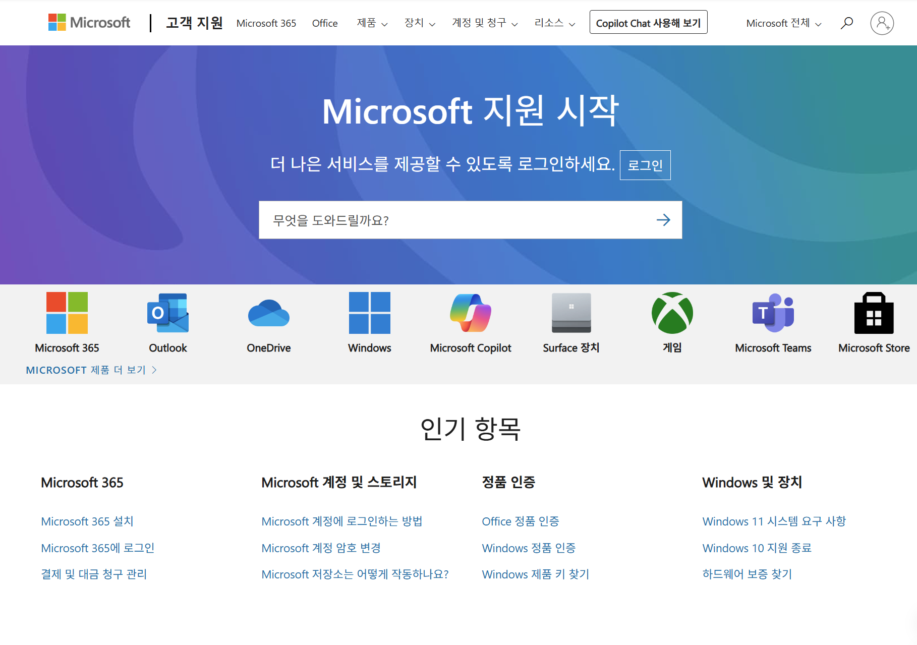Open the Microsoft Copilot icon

click(x=471, y=313)
